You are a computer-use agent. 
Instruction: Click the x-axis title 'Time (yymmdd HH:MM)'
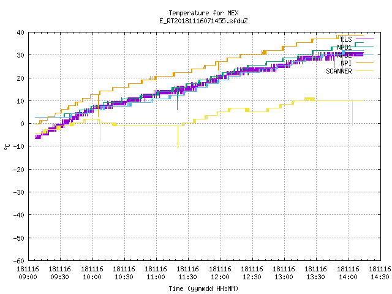pos(203,288)
